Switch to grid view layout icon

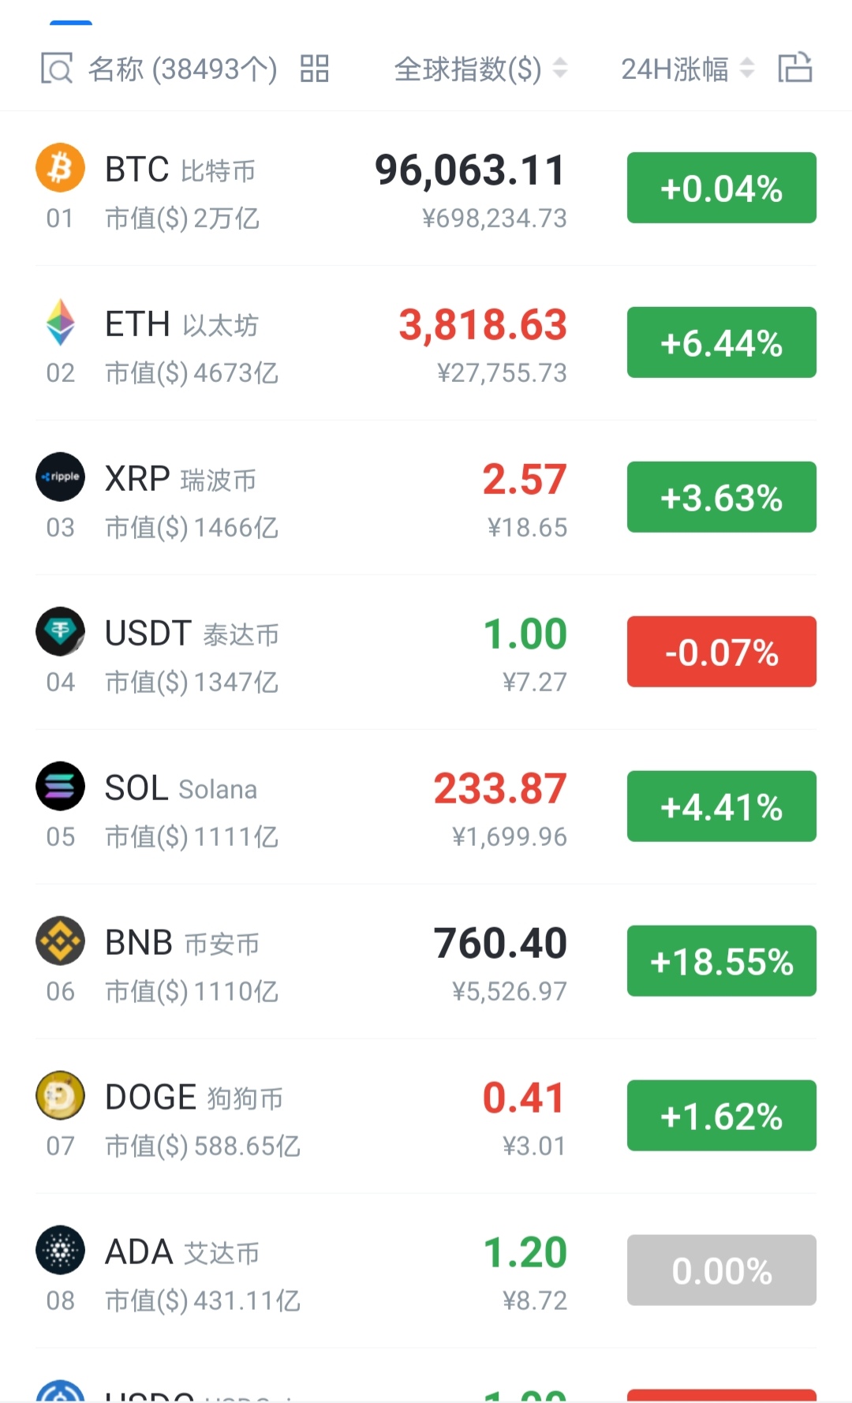(x=314, y=69)
